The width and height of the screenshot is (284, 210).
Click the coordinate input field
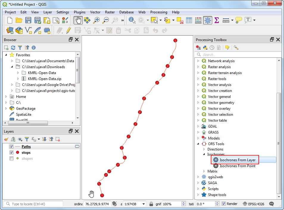click(x=97, y=204)
